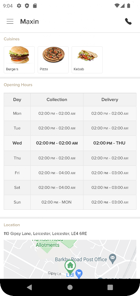Screen dimensions: 140x296
Task: Click the Collection column header
Action: 57,100
